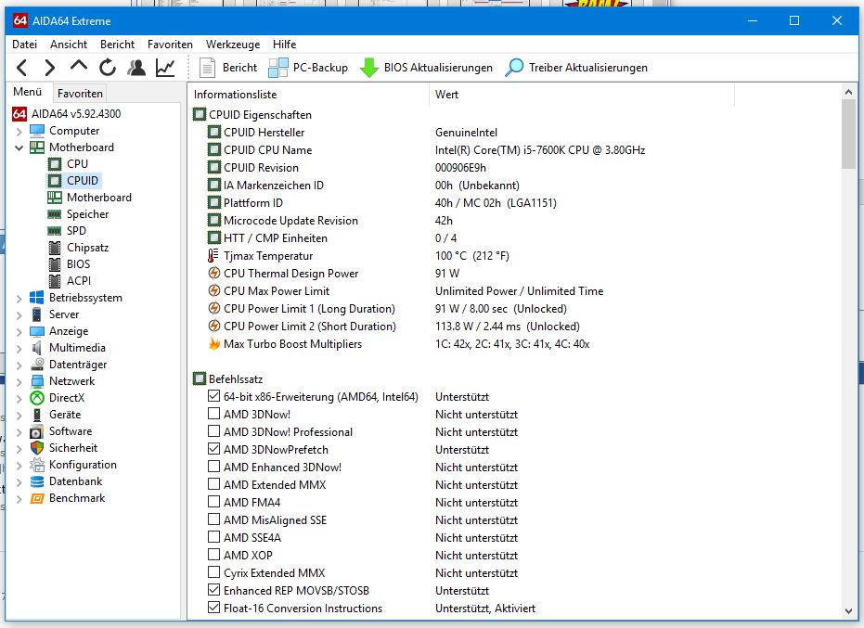
Task: Expand the Anzeige tree node
Action: point(19,332)
